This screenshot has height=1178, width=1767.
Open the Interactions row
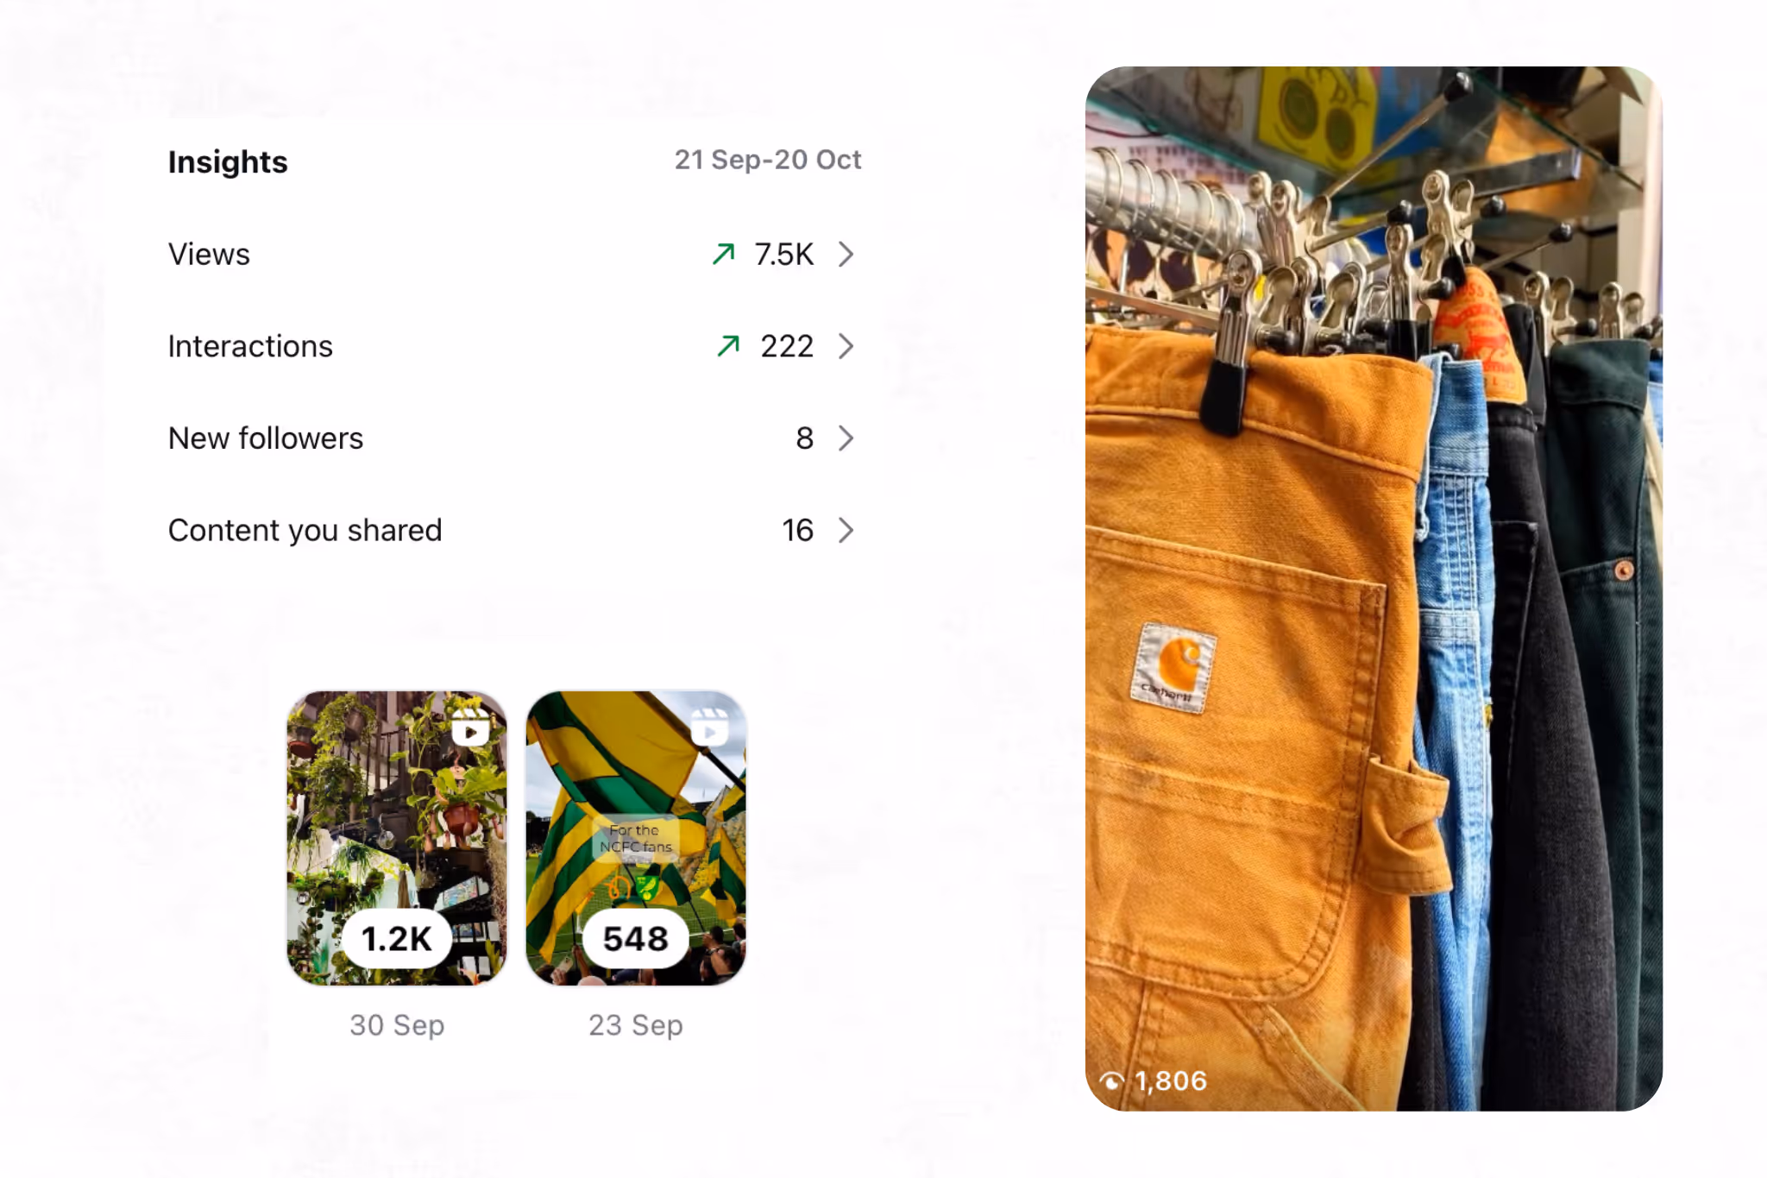pos(250,346)
